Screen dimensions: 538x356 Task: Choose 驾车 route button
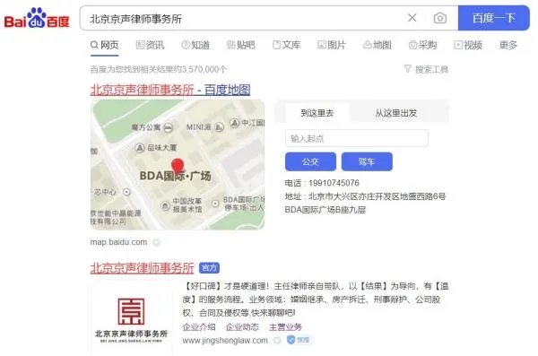tap(367, 161)
